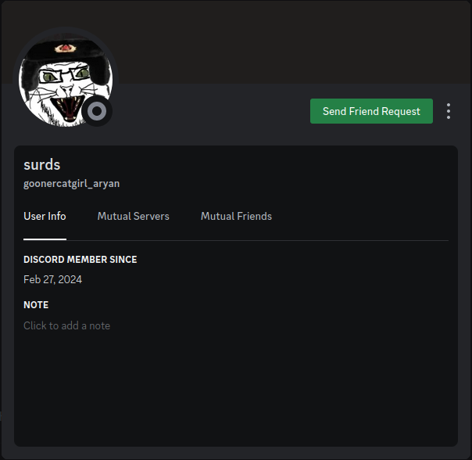Click the Discord Member Since heading
The image size is (472, 460).
pyautogui.click(x=80, y=259)
